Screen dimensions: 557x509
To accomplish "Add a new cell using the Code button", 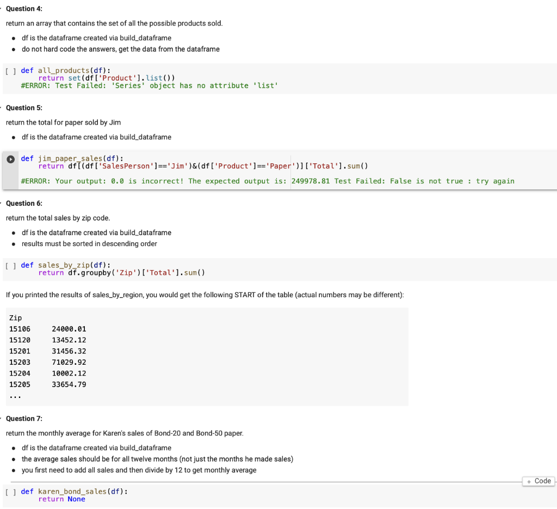I will click(538, 481).
